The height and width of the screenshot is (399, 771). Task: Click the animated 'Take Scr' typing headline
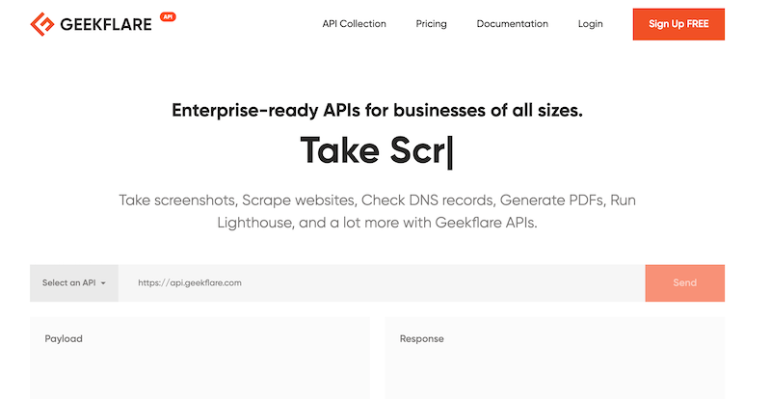point(371,151)
